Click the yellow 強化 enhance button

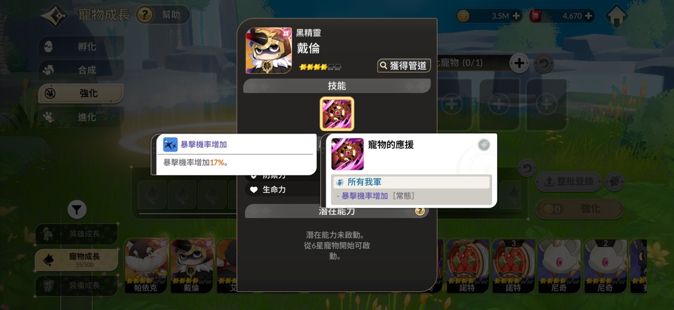(580, 209)
